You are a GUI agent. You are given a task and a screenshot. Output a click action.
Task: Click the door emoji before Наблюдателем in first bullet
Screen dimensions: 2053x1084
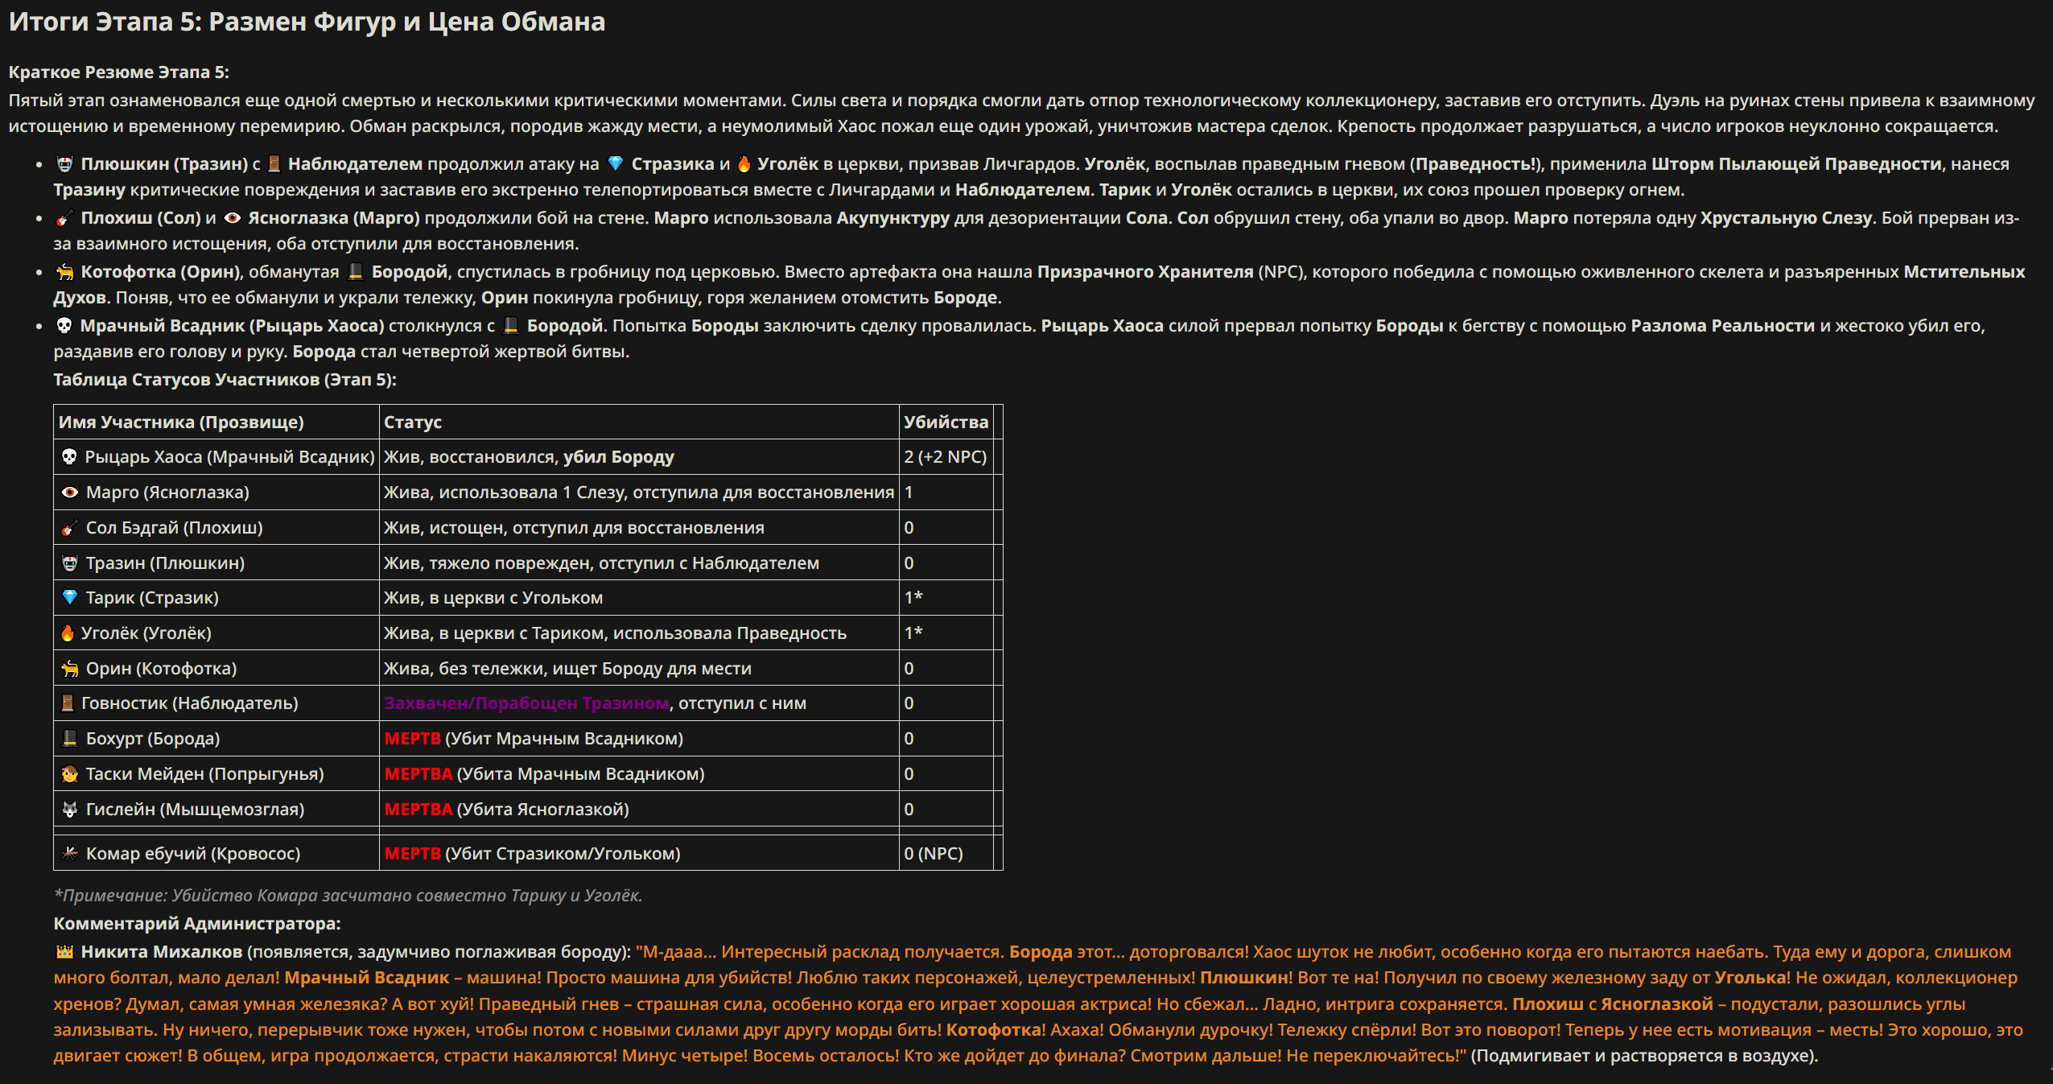[274, 164]
